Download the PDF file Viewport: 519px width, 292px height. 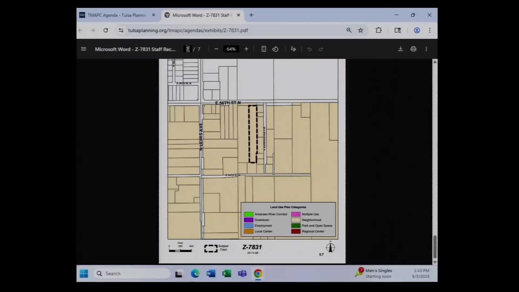click(400, 49)
